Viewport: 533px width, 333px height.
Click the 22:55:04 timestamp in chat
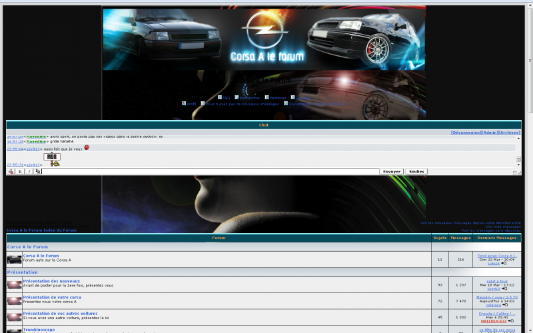click(15, 149)
